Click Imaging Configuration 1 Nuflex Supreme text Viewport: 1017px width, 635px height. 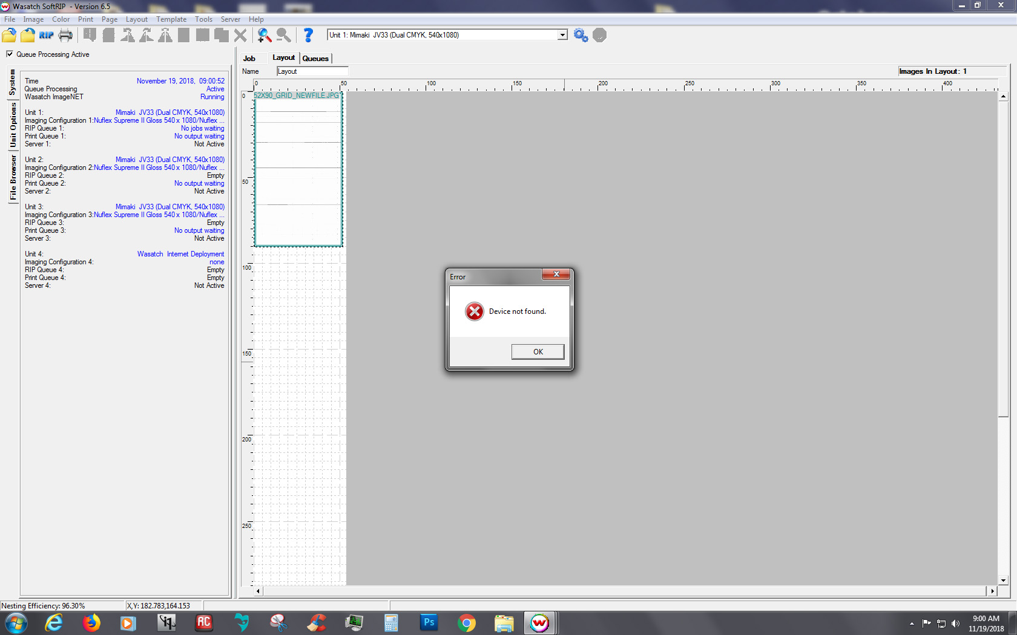159,120
